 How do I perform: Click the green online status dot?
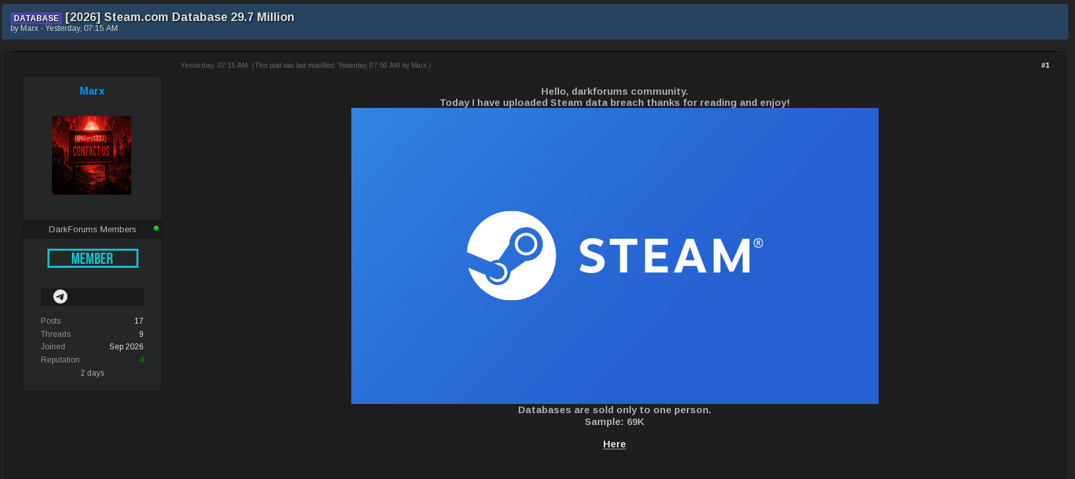156,228
